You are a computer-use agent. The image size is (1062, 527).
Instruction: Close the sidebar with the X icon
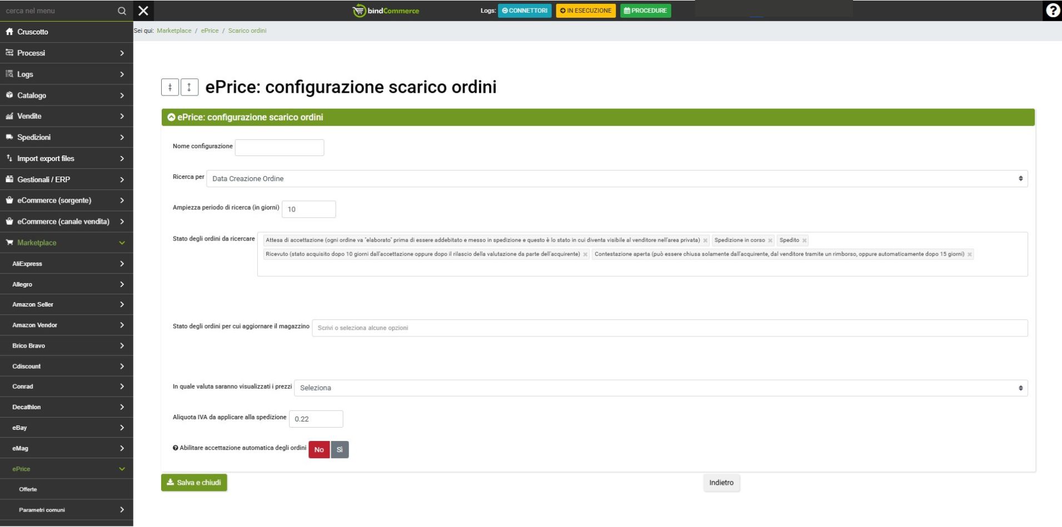(x=143, y=11)
